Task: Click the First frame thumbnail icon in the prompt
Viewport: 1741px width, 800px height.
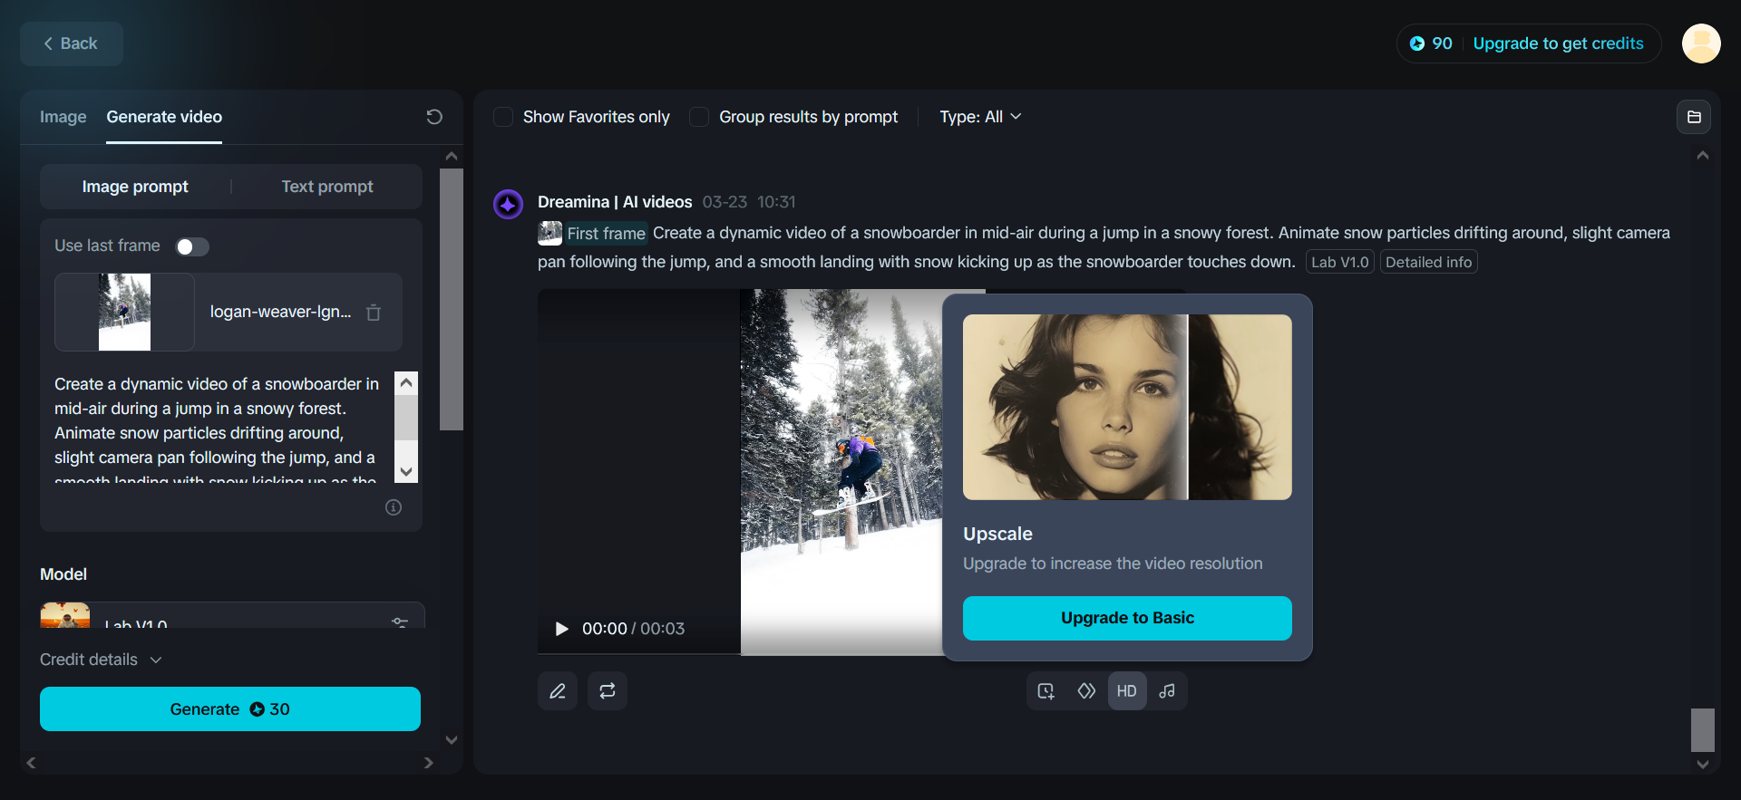Action: click(550, 234)
